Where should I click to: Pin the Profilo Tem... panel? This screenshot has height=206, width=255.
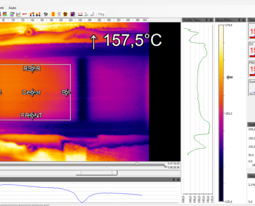[207, 20]
